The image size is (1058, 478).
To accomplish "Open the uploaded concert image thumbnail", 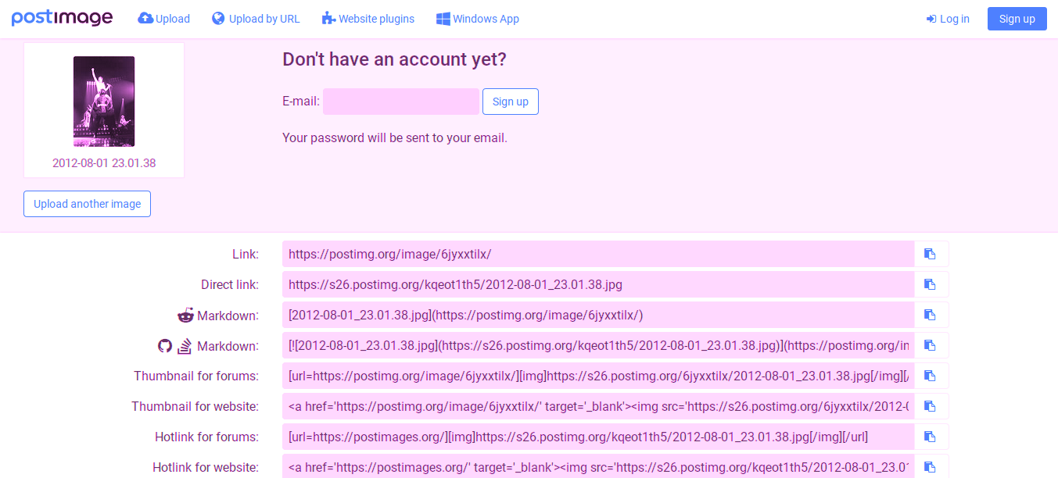I will 104,102.
